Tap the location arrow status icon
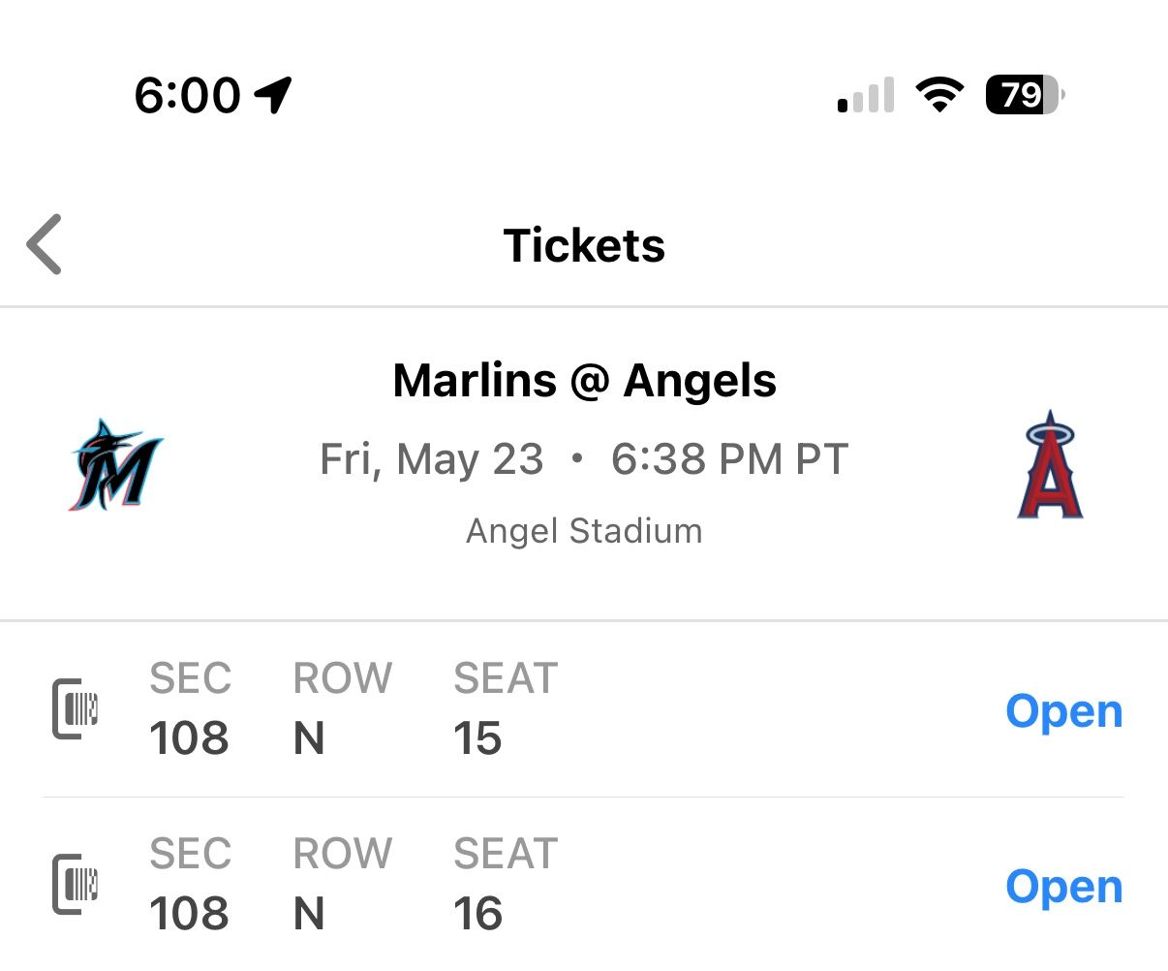 [x=273, y=94]
